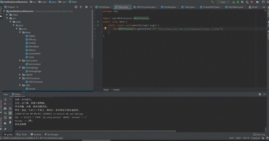Click the Run console horizontal scrollbar
Screen dimensions: 269x141
click(94, 131)
